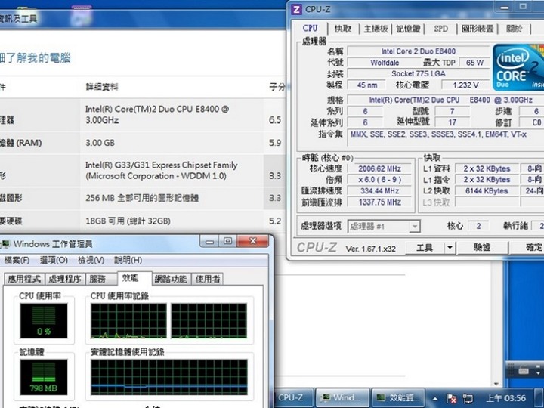Click the 256 MB 全部可用的圖形記憶體 text

point(142,198)
